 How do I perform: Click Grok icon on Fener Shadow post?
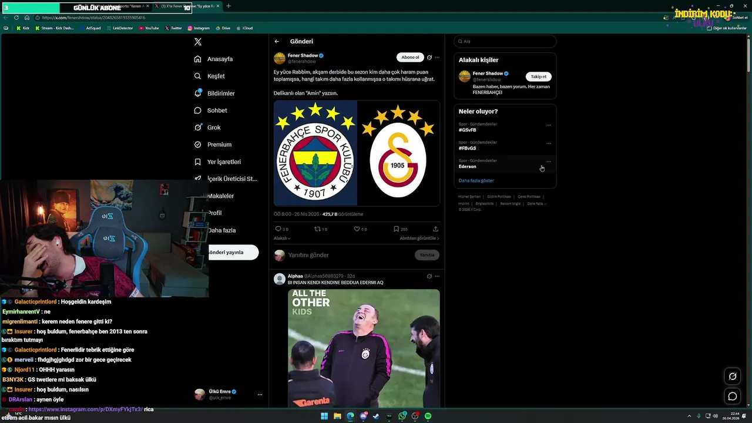point(429,58)
